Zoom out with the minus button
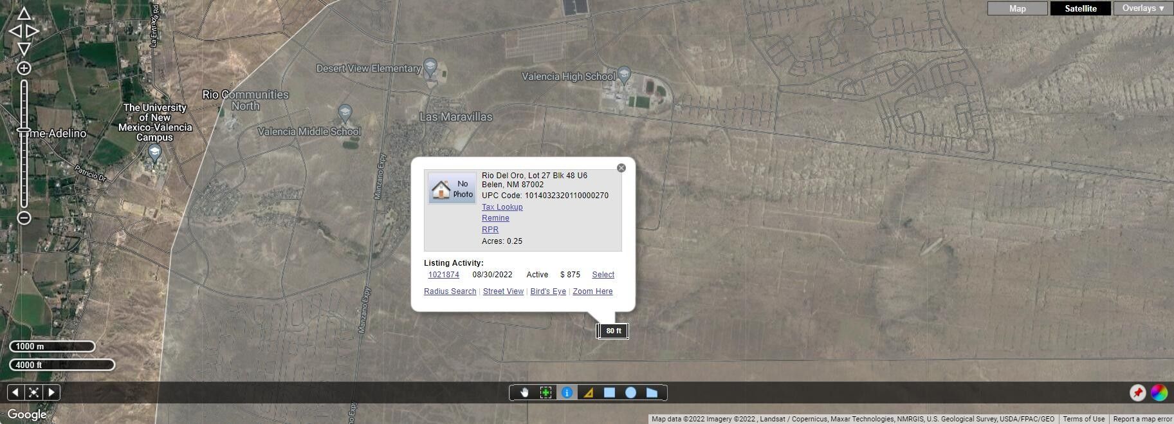Viewport: 1174px width, 424px height. click(24, 217)
